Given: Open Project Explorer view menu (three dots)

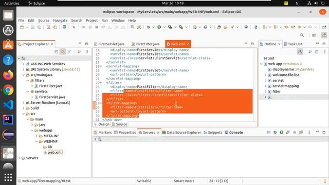Looking at the screenshot, I should [87, 51].
